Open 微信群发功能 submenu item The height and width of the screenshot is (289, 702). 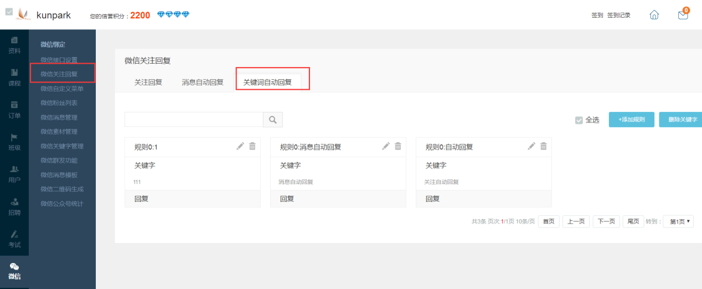(x=59, y=161)
